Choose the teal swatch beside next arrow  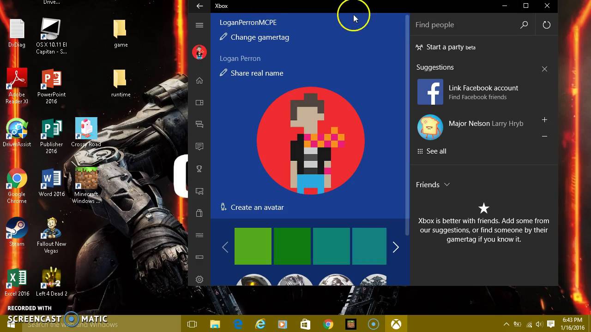click(x=369, y=246)
